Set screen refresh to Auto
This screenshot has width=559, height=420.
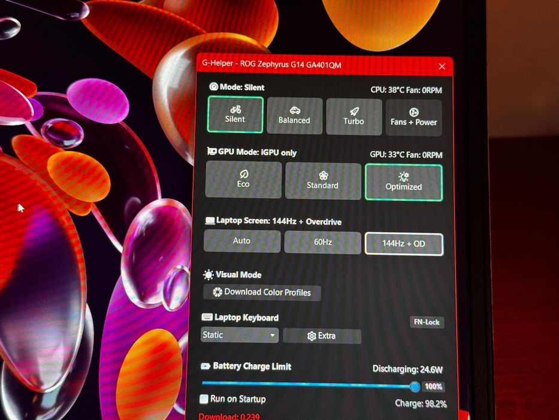pos(242,241)
